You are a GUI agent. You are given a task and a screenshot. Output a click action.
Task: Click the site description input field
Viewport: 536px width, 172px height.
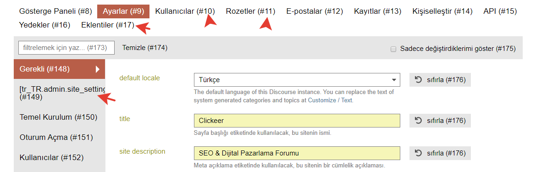(297, 153)
